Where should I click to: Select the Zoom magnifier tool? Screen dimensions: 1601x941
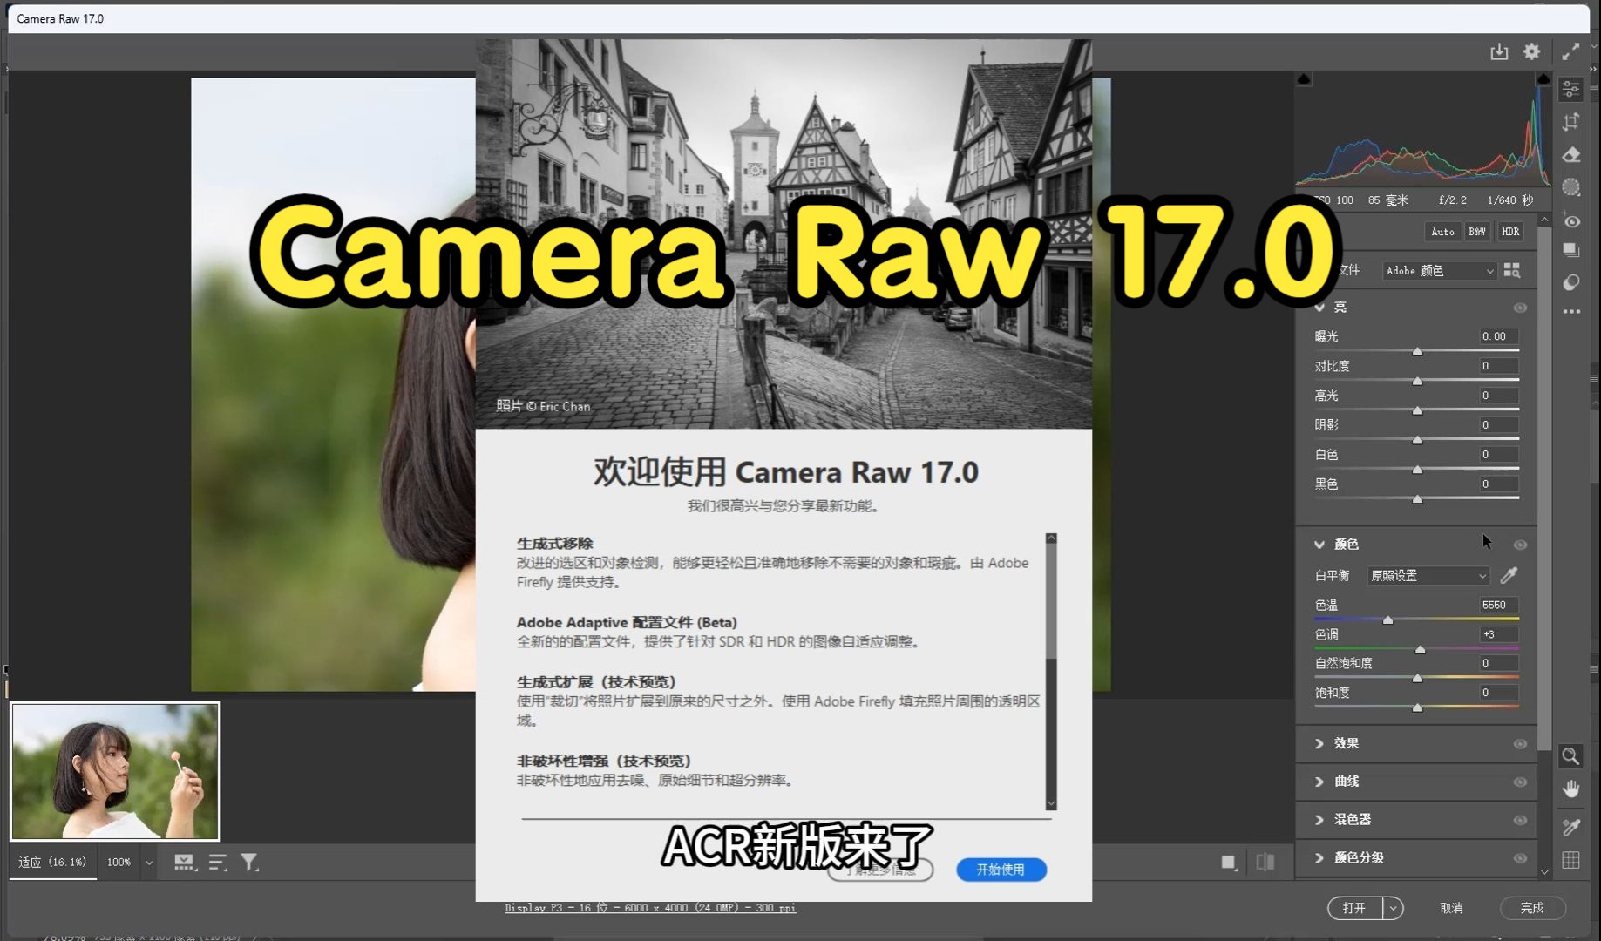click(1570, 756)
